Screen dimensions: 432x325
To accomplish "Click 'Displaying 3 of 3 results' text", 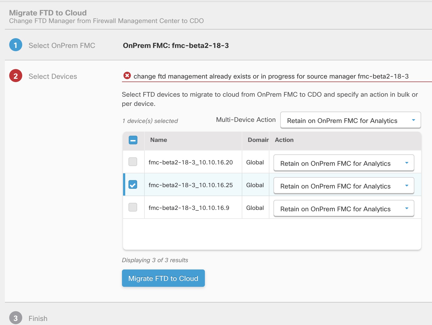I will point(155,260).
